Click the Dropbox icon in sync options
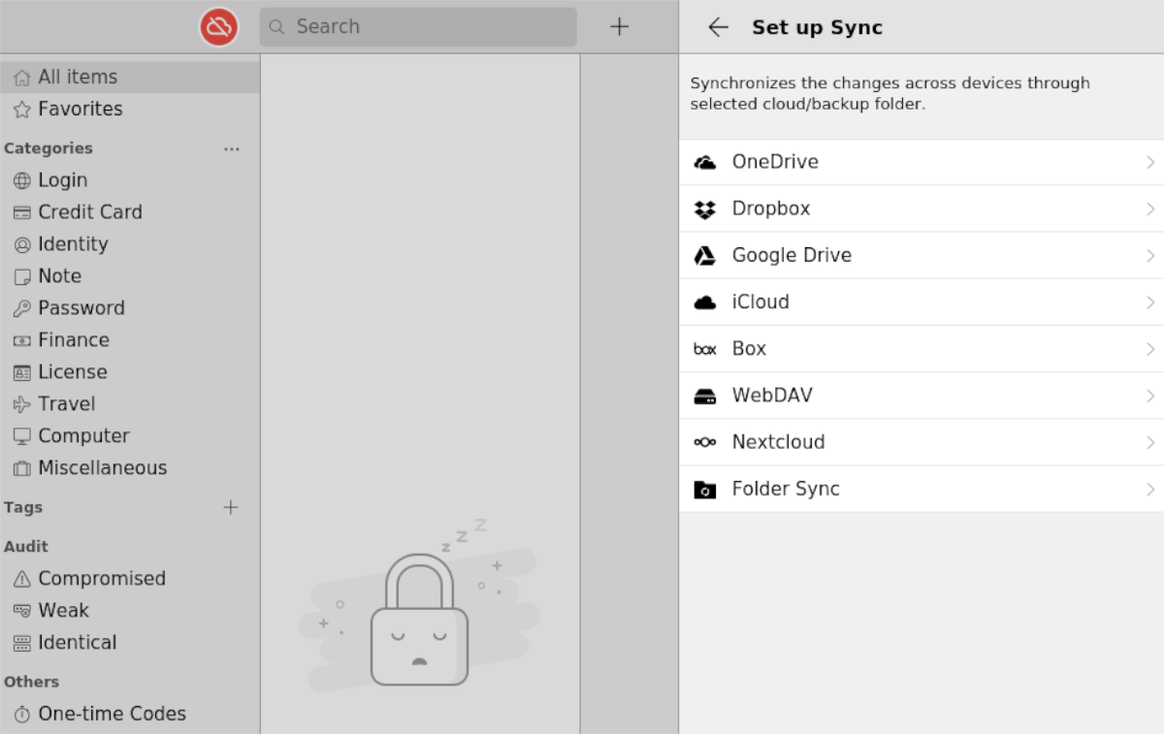Screen dimensions: 1164x734 pyautogui.click(x=706, y=208)
